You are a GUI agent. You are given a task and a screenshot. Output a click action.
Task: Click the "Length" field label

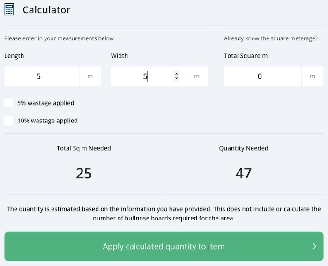[14, 56]
